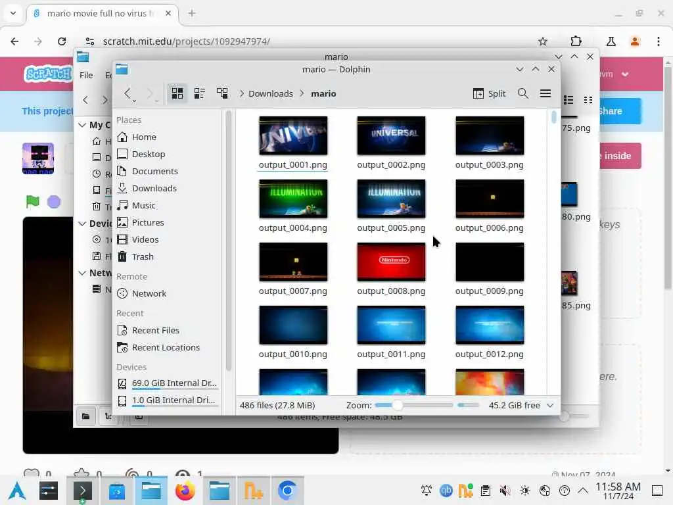Select output_0004.png green Illumination thumbnail
The image size is (673, 505).
click(x=293, y=199)
